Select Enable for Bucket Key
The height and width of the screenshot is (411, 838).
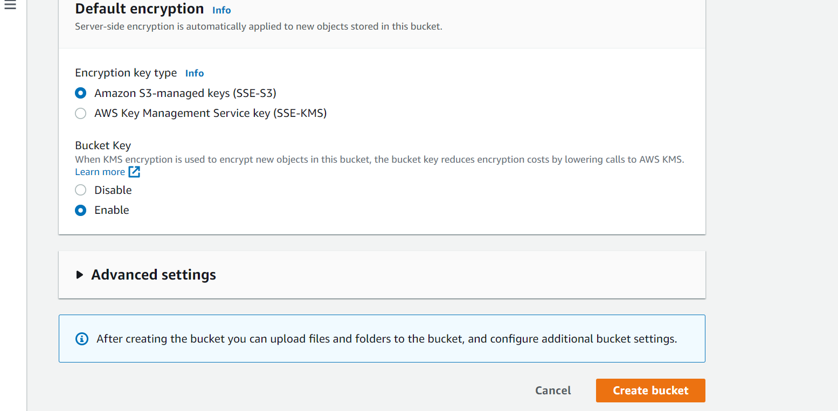[80, 210]
